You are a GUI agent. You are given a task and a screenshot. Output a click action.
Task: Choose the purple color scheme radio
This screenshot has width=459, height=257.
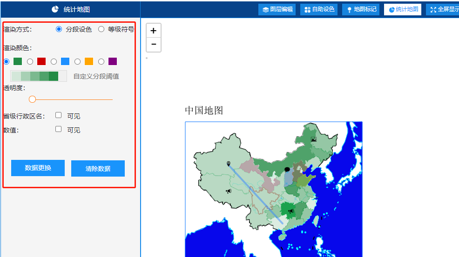[x=101, y=61]
